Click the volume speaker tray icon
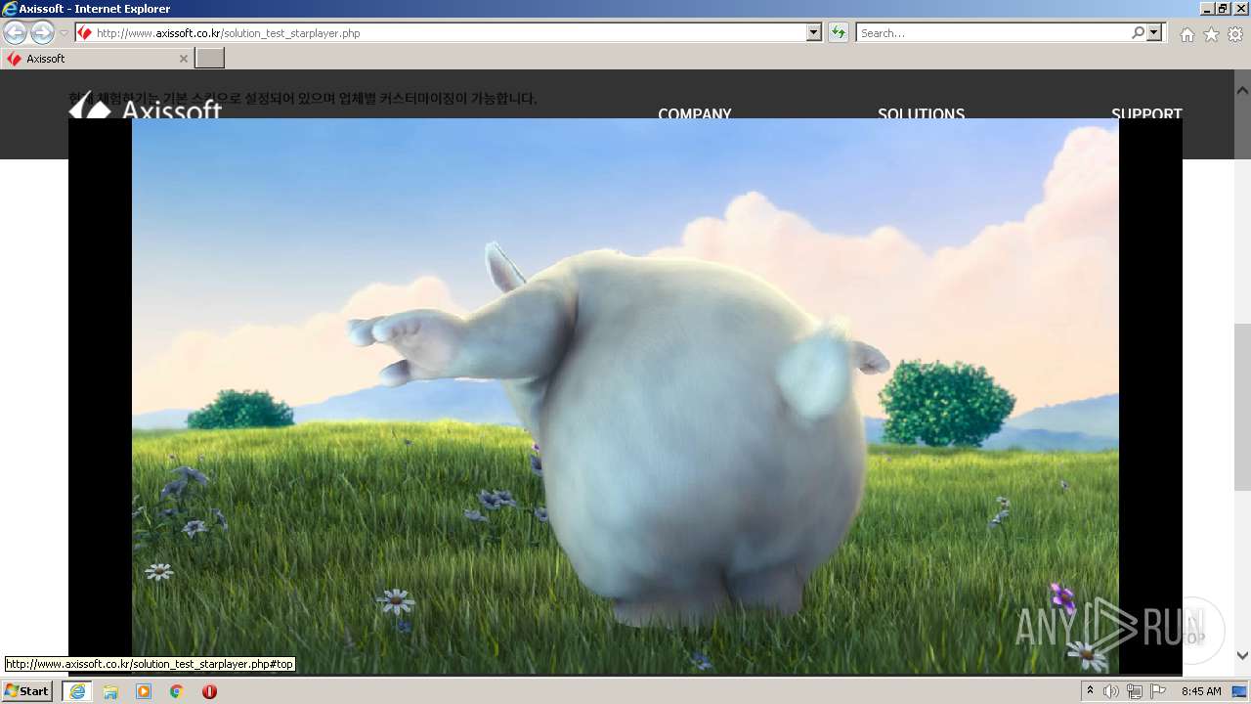Viewport: 1251px width, 704px height. tap(1111, 691)
